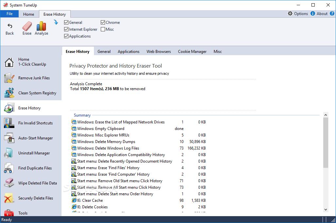The height and width of the screenshot is (223, 336).
Task: Click the icon beside Delete Start menu Order History
Action: 74,194
